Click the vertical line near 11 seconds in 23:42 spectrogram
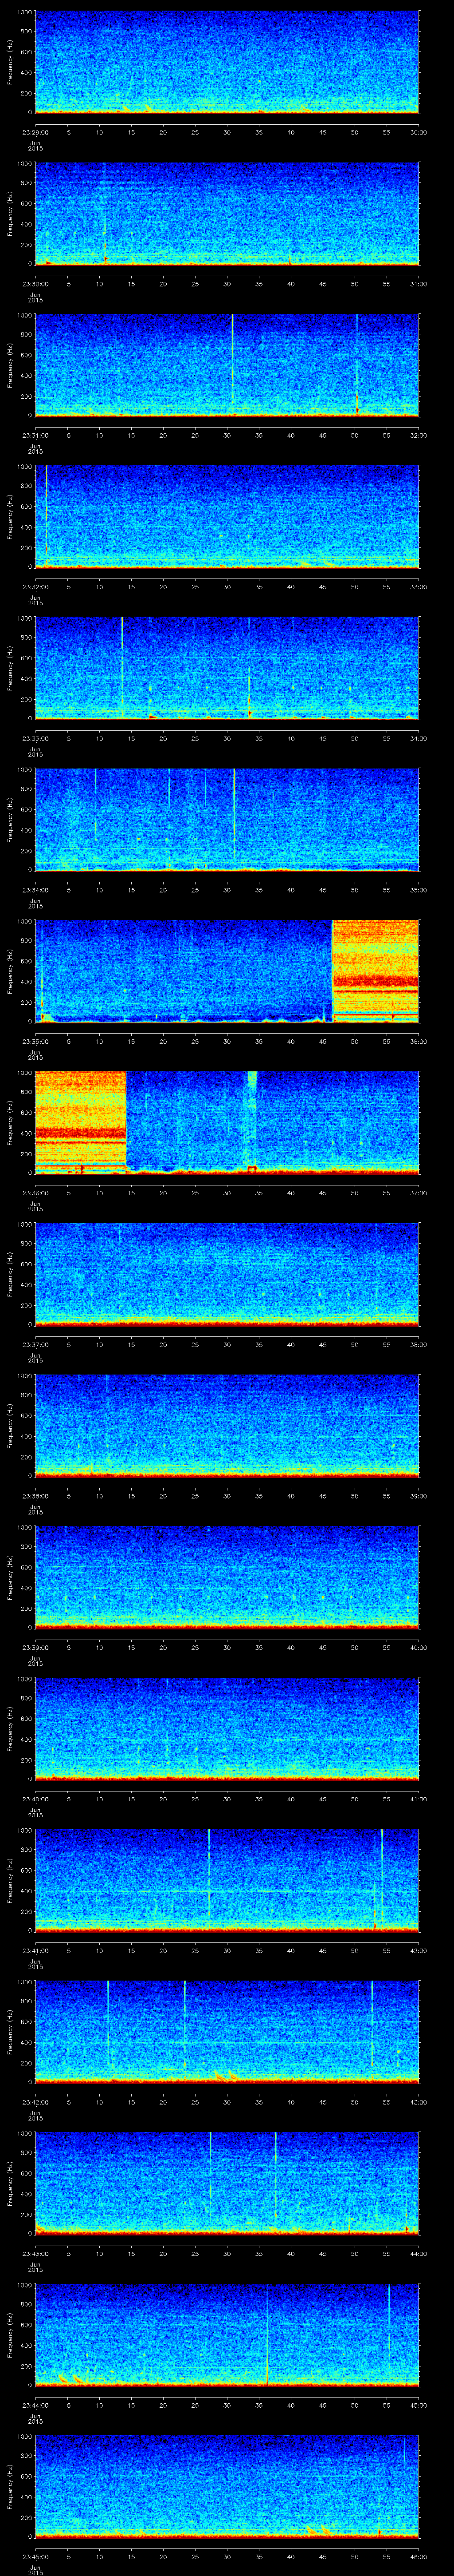The image size is (454, 2576). pos(108,2025)
